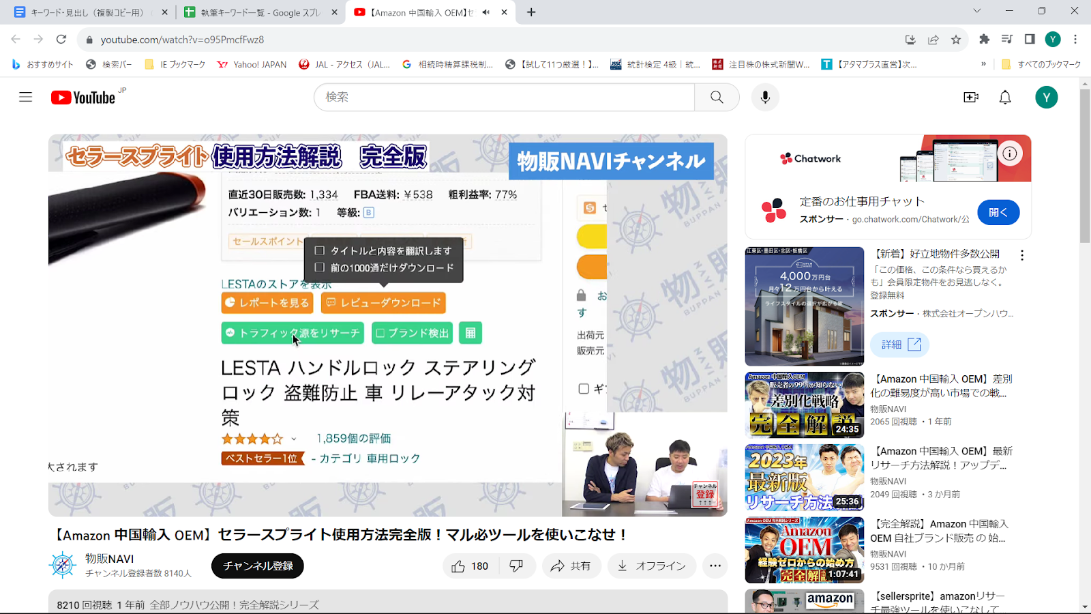Viewport: 1091px width, 614px height.
Task: Open Chrome three-dot menu
Action: pos(1075,40)
